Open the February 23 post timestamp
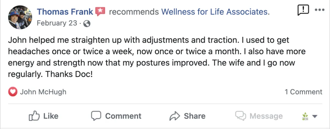Viewport: 330px width, 129px height. [57, 23]
